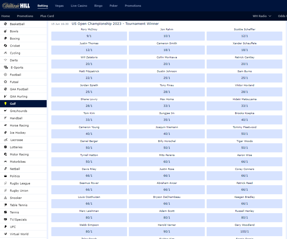This screenshot has width=287, height=239.
Task: Click the Politics icon
Action: click(x=5, y=176)
